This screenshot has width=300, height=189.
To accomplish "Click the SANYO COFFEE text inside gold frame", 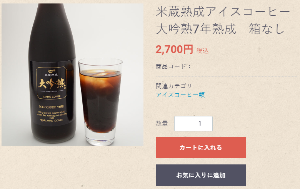I will coord(52,96).
